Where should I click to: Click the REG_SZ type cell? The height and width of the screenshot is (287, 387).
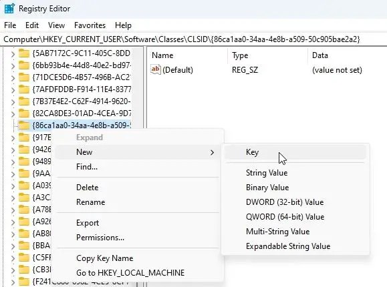point(245,70)
